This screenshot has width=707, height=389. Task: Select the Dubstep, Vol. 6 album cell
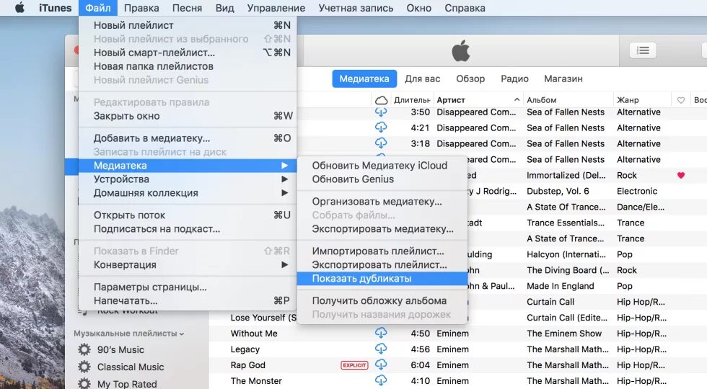(x=558, y=191)
